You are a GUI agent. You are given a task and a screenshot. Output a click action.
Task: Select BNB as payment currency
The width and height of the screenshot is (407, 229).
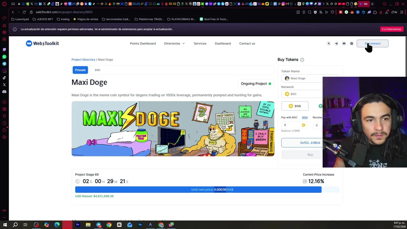click(x=295, y=106)
